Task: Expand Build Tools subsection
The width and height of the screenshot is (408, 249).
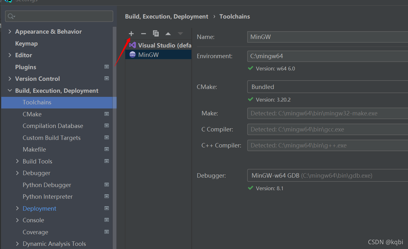Action: coord(17,161)
